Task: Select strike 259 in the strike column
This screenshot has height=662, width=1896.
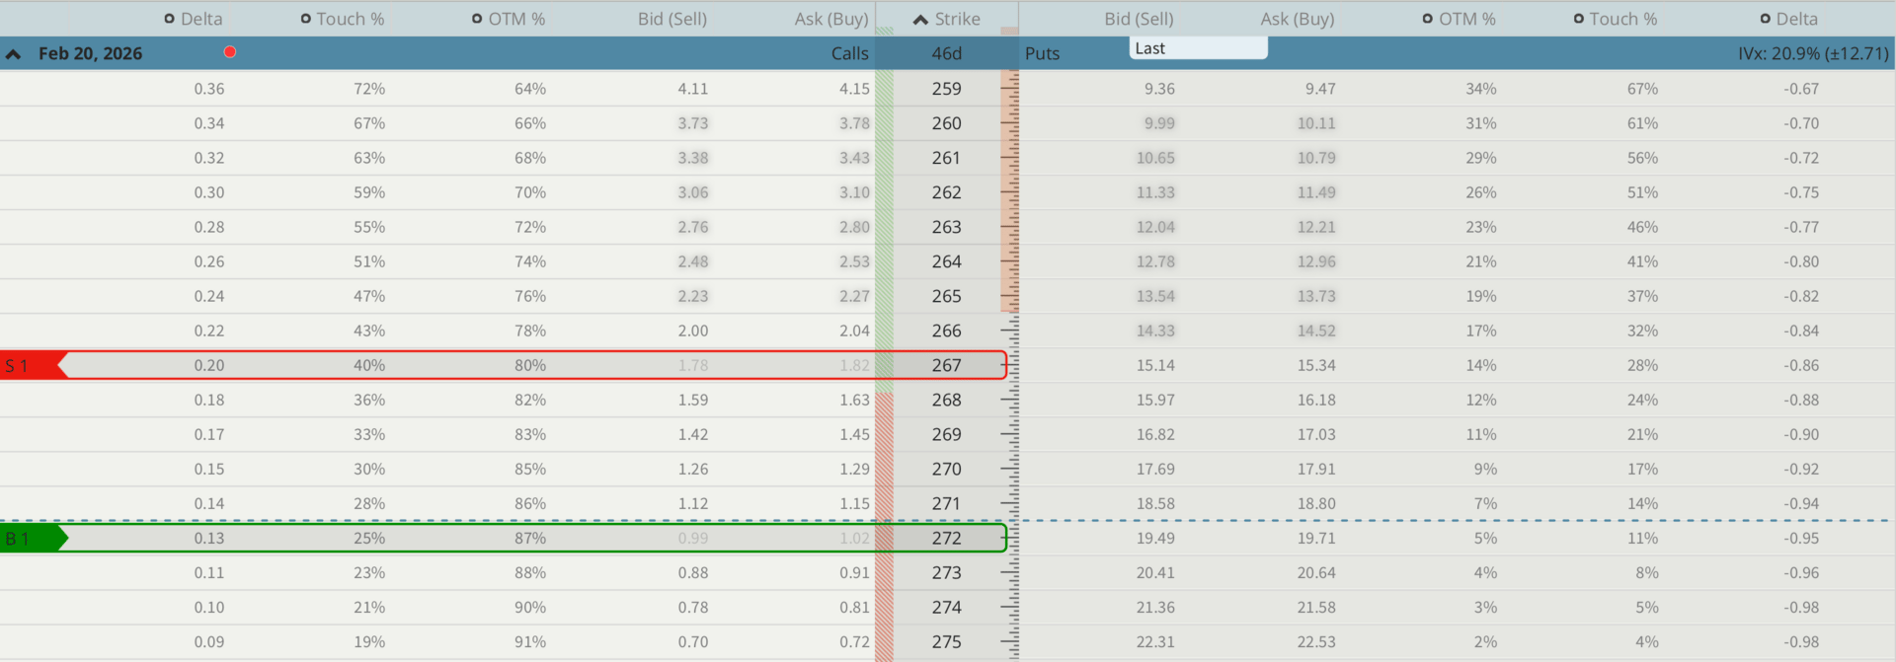Action: point(946,89)
